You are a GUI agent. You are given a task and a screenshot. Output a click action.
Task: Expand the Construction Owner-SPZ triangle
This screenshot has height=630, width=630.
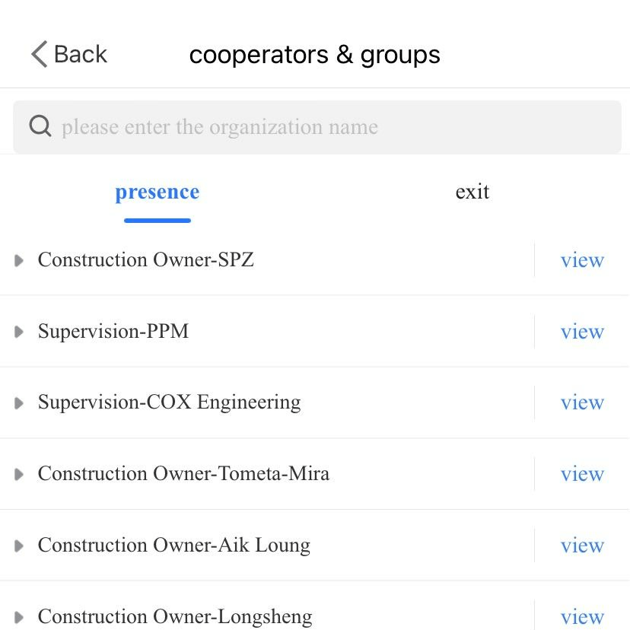coord(19,261)
